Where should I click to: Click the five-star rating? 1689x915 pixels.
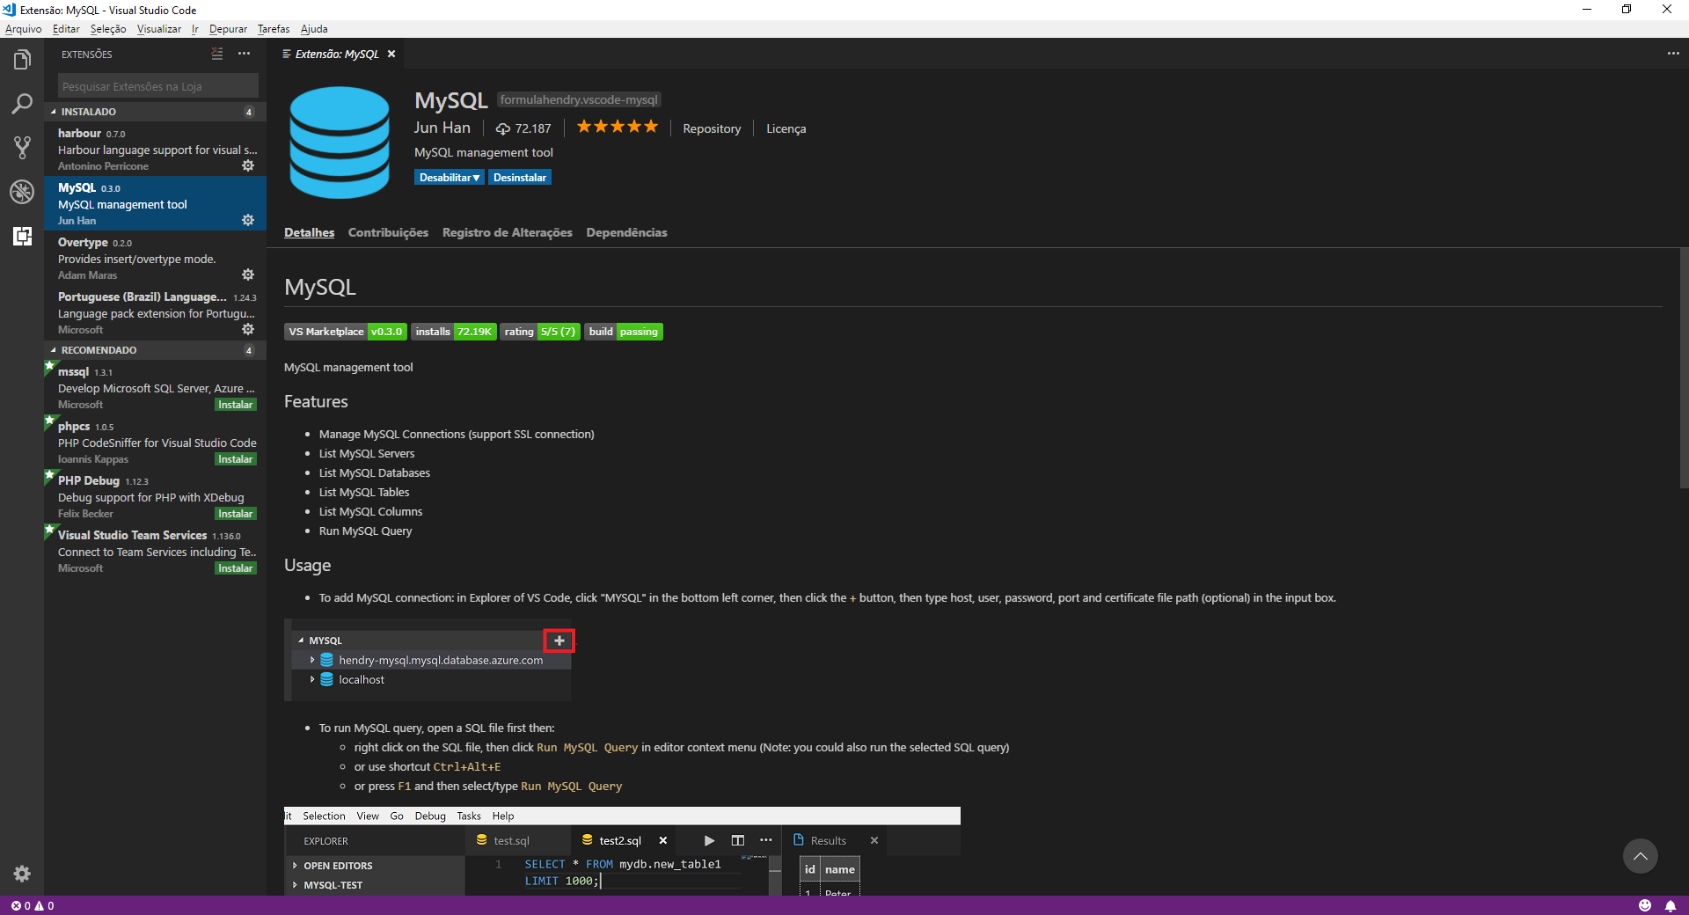coord(617,128)
